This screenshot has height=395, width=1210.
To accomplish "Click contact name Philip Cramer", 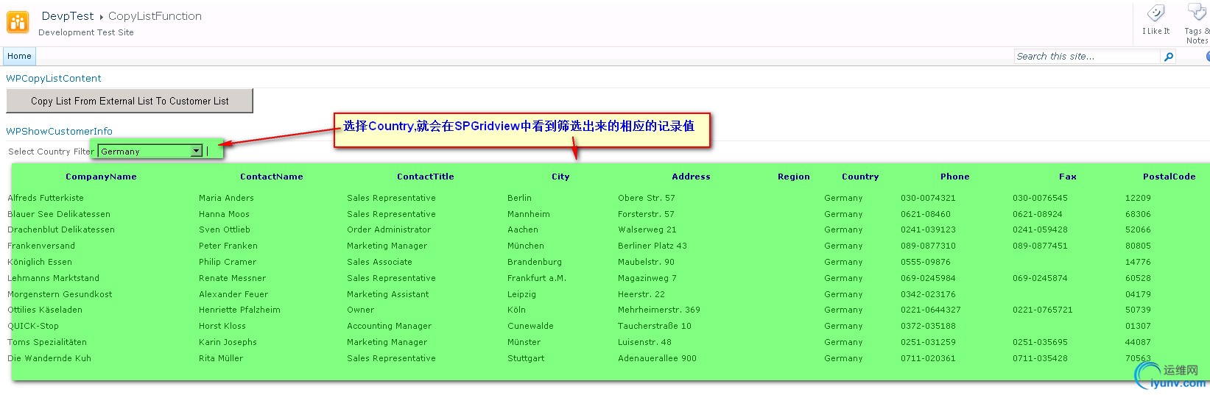I will coord(228,262).
